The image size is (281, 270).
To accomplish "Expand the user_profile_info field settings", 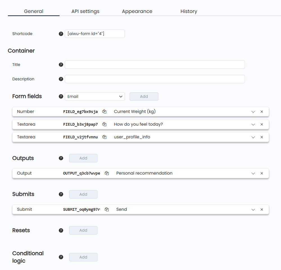I will pyautogui.click(x=253, y=137).
